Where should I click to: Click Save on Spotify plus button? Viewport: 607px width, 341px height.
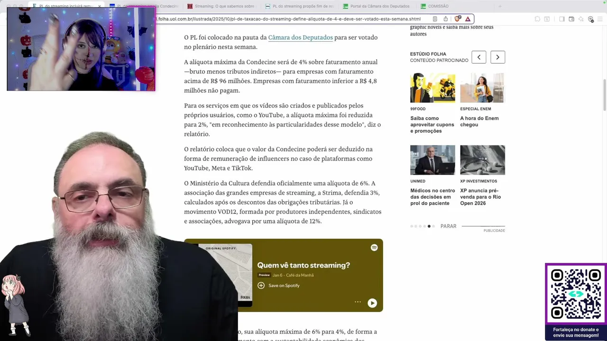click(261, 286)
